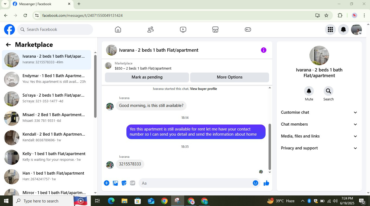Open the Chrome three-dot menu

364,15
